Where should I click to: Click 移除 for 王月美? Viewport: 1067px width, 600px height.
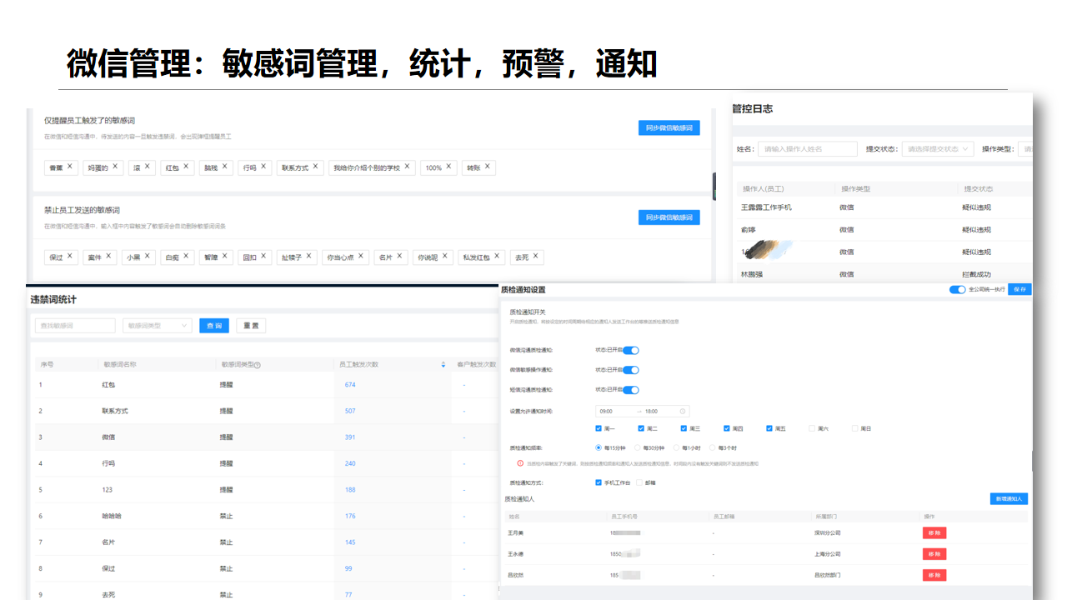click(x=934, y=533)
